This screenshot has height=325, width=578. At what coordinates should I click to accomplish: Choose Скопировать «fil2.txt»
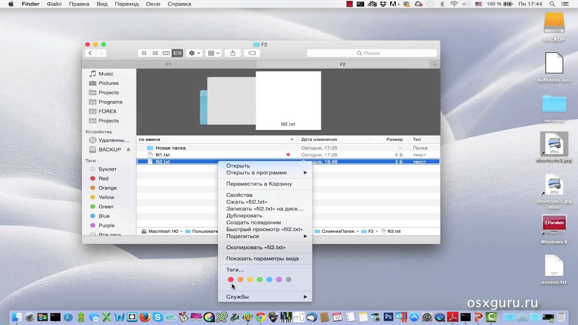(x=265, y=248)
